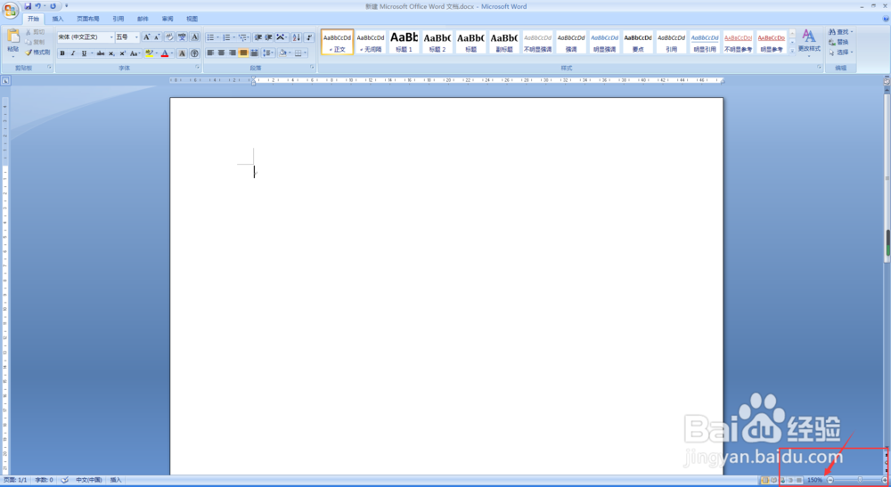The image size is (891, 487).
Task: Apply 副标题 style
Action: click(504, 43)
